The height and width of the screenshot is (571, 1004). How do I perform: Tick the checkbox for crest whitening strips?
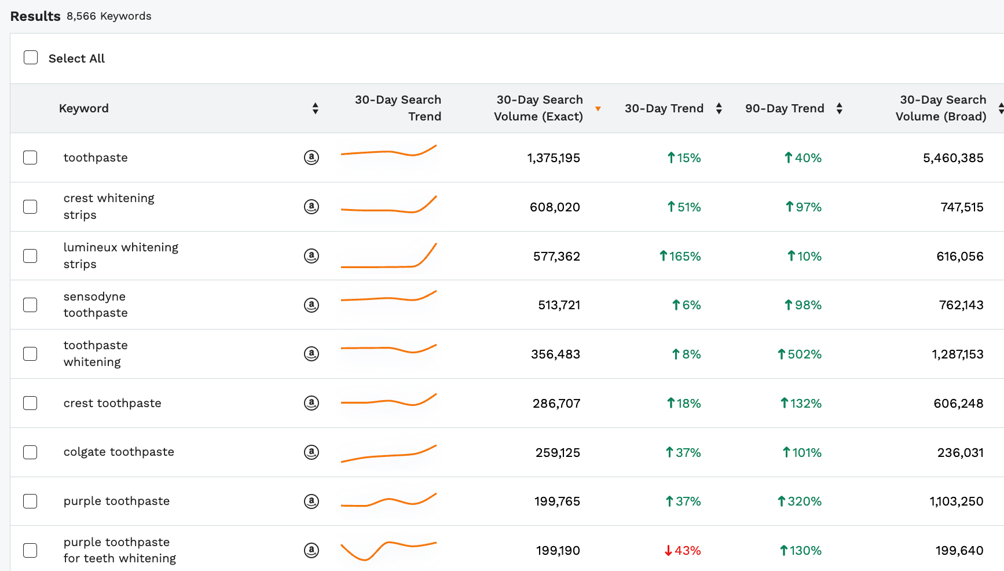click(30, 207)
